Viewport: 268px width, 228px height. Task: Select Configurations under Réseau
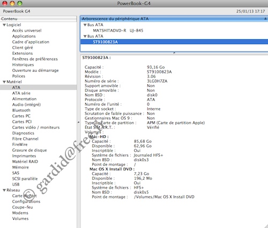[x=26, y=202]
